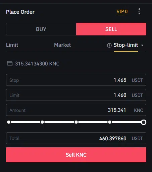Click the wallet balance icon

[10, 63]
